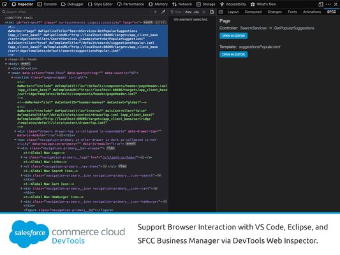Screen dimensions: 340x255
Task: Open the DevTools three-dot options menu
Action: (329, 4)
